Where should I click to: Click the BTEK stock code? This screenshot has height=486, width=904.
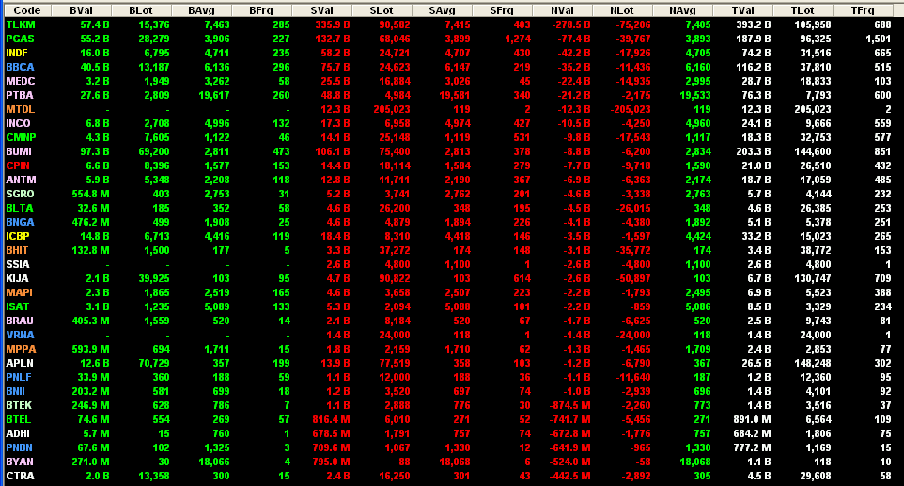[19, 406]
